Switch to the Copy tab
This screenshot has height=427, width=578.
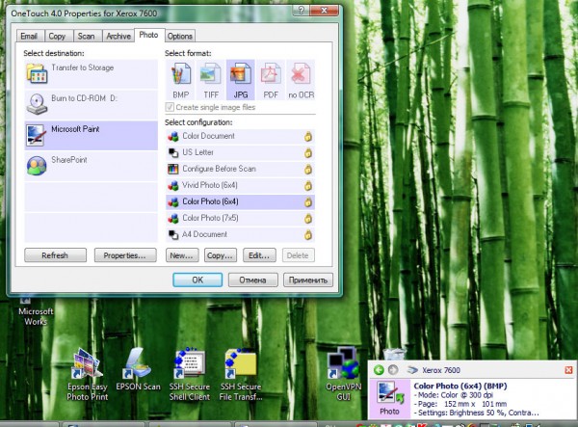point(57,36)
